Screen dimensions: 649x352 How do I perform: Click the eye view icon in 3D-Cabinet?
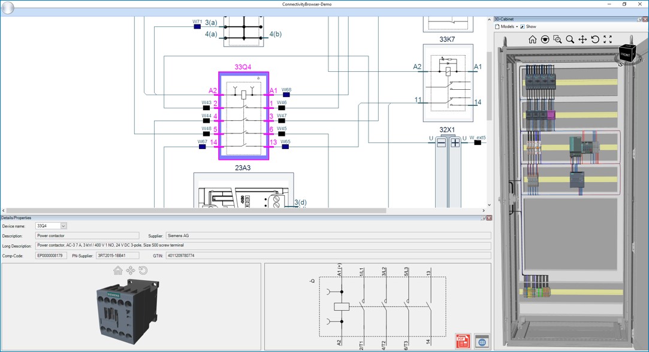[545, 40]
